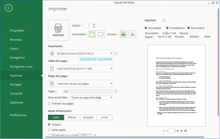Viewport: 220px width, 139px height.
Task: Click the Copies number field
Action: [x=89, y=25]
